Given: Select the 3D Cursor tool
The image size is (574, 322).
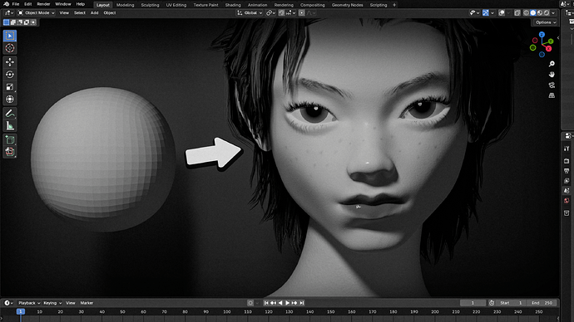Looking at the screenshot, I should click(x=10, y=48).
